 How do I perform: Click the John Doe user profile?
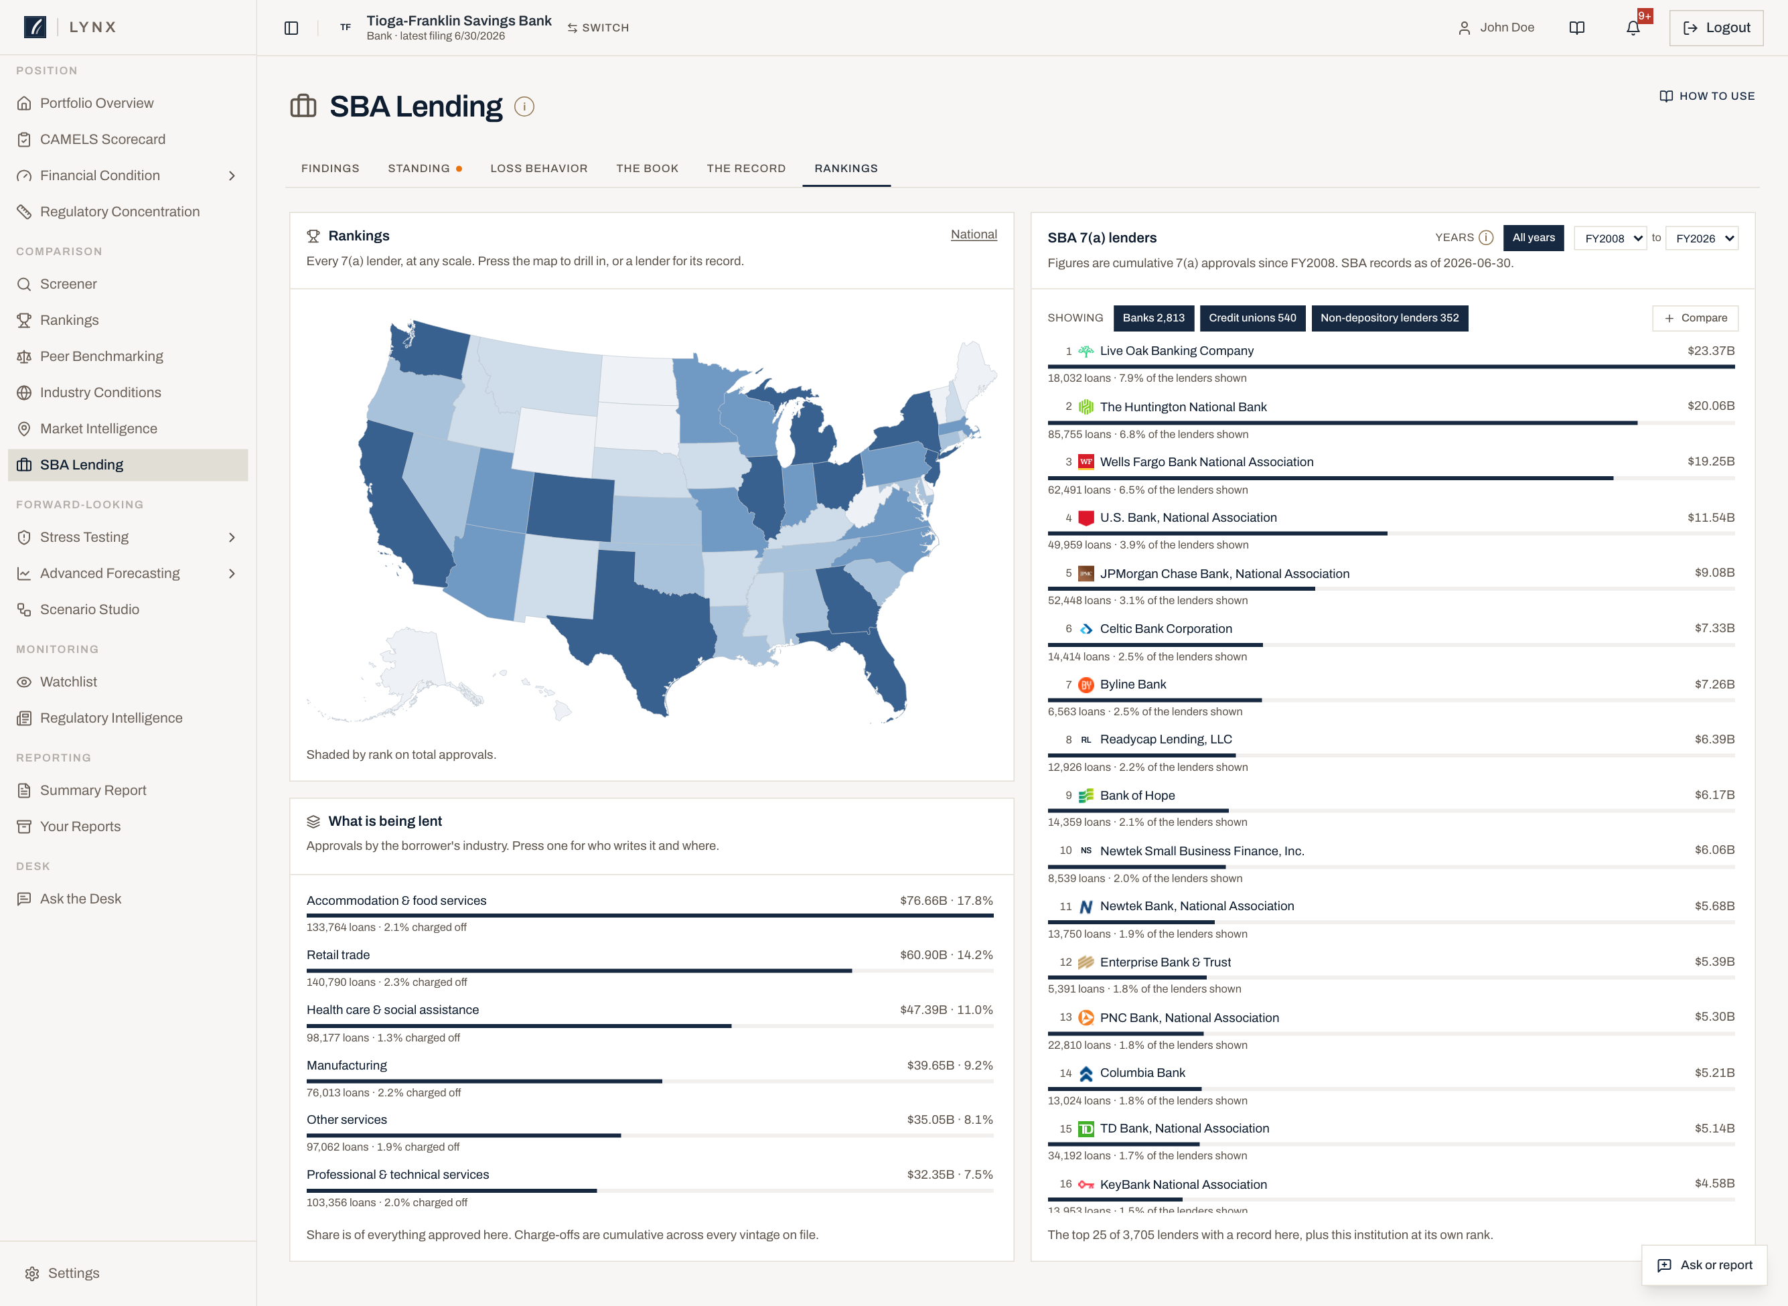pyautogui.click(x=1495, y=27)
